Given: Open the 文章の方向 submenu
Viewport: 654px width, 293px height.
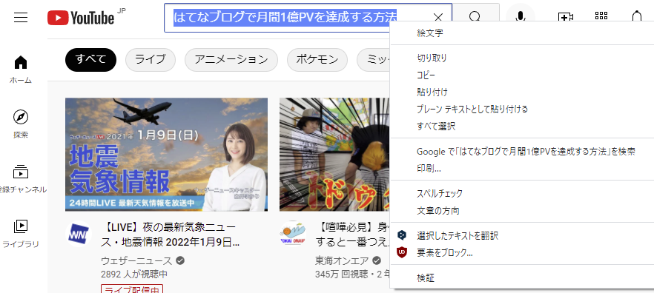Looking at the screenshot, I should 522,211.
